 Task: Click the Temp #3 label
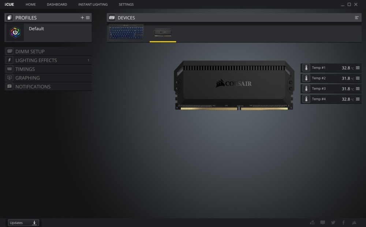pyautogui.click(x=319, y=88)
